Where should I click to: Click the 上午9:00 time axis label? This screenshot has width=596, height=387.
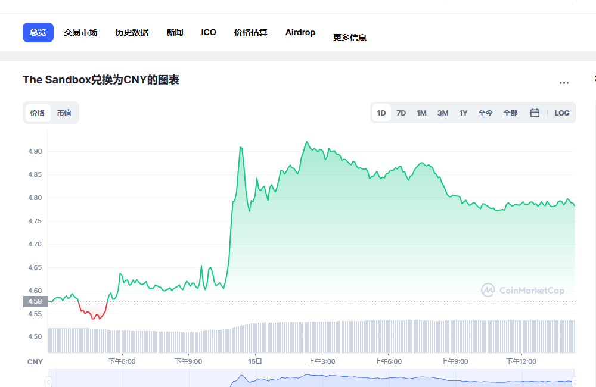pos(455,361)
